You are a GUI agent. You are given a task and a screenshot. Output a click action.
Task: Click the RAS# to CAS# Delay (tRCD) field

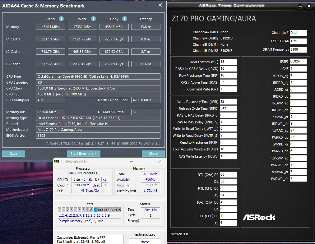(x=229, y=69)
